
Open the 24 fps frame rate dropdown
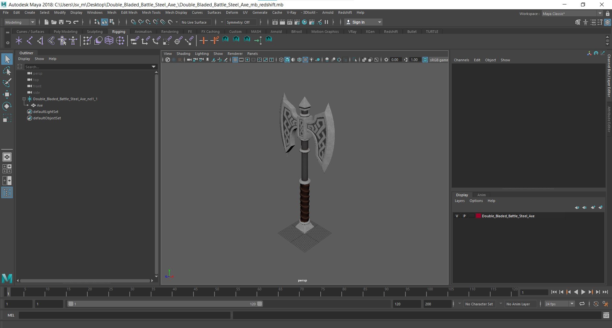[x=560, y=304]
